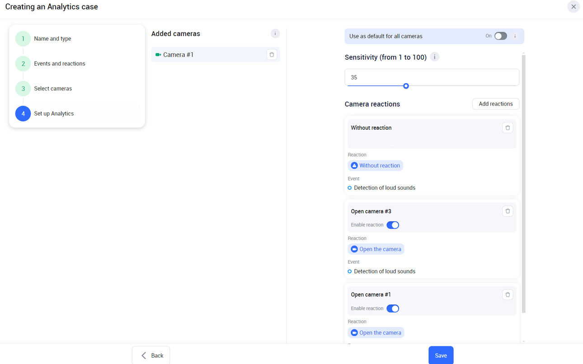Screen dimensions: 583x364
Task: Toggle Use as default for all cameras
Action: 500,36
